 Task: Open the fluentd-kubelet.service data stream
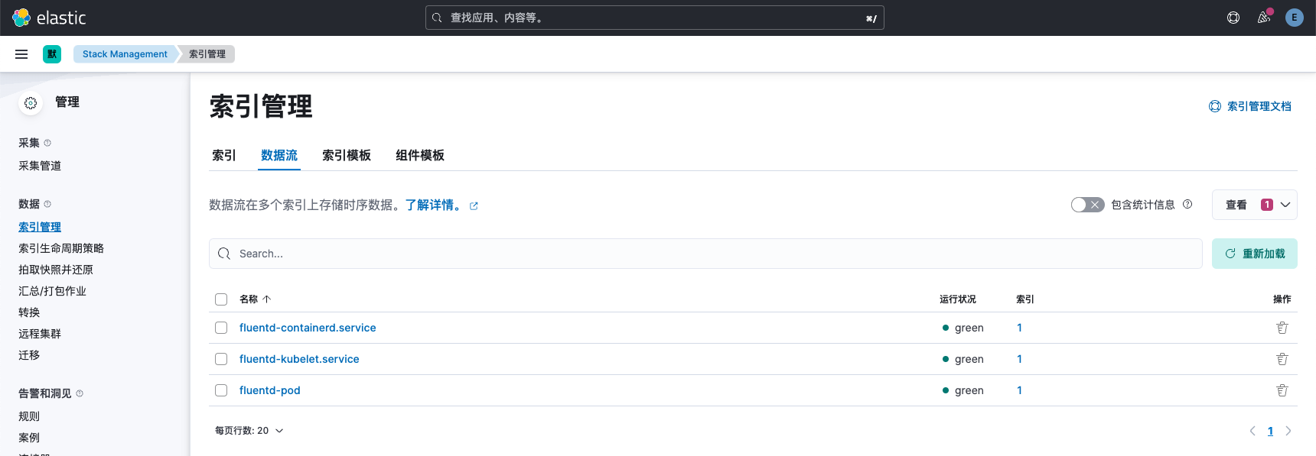[x=299, y=359]
